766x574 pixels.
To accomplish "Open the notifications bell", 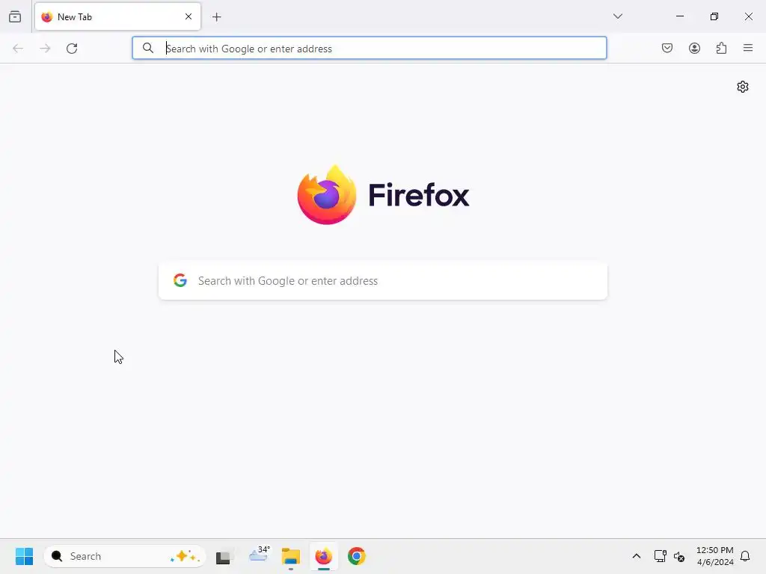I will click(745, 556).
